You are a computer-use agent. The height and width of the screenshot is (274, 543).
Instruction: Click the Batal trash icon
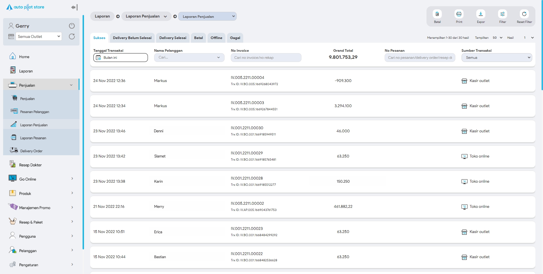tap(437, 14)
